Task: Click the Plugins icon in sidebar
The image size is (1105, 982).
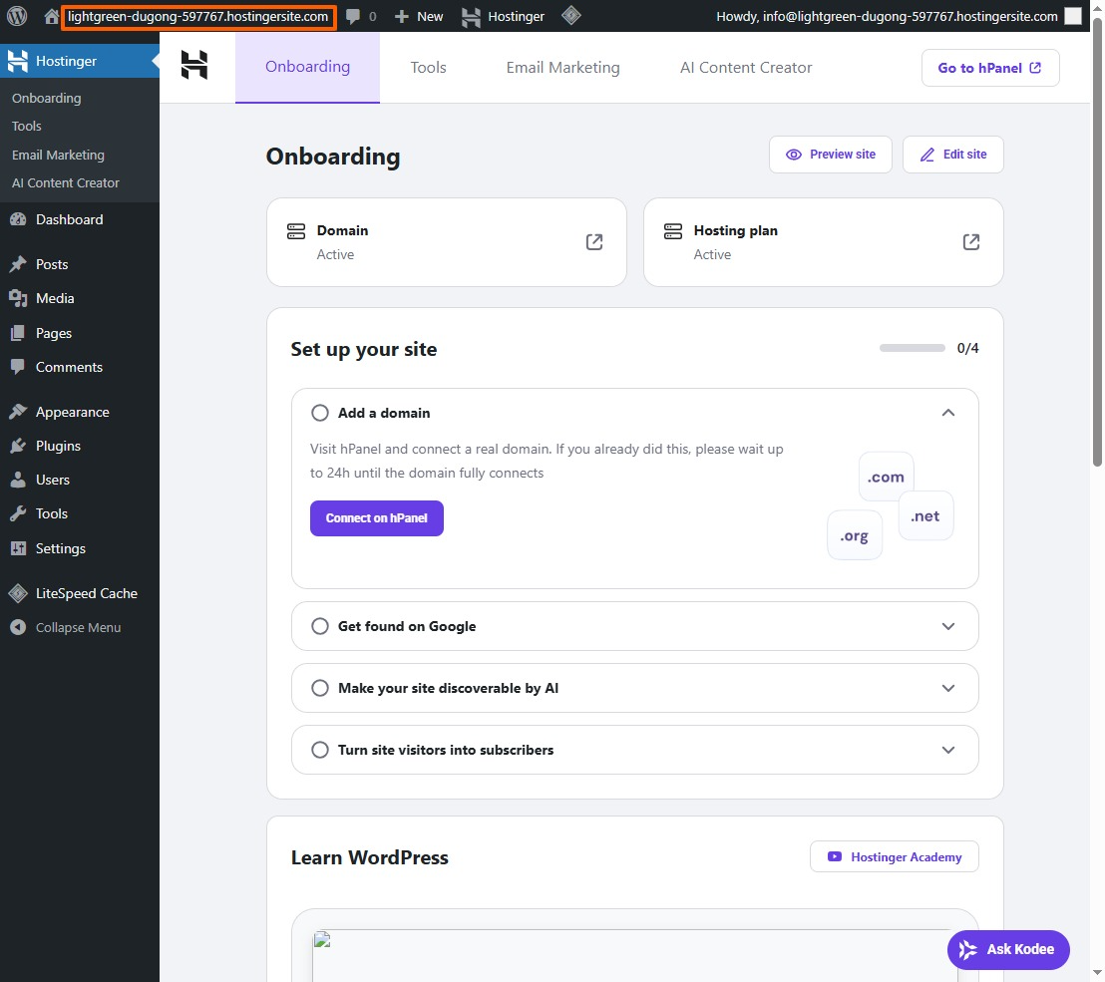Action: pos(18,446)
